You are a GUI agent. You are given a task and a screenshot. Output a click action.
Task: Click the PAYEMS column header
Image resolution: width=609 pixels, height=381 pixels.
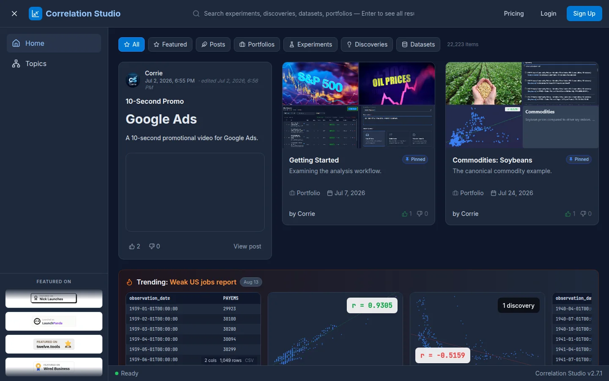pyautogui.click(x=230, y=298)
